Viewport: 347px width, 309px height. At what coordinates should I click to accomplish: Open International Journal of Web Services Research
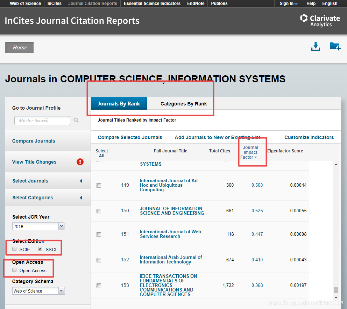tap(170, 234)
